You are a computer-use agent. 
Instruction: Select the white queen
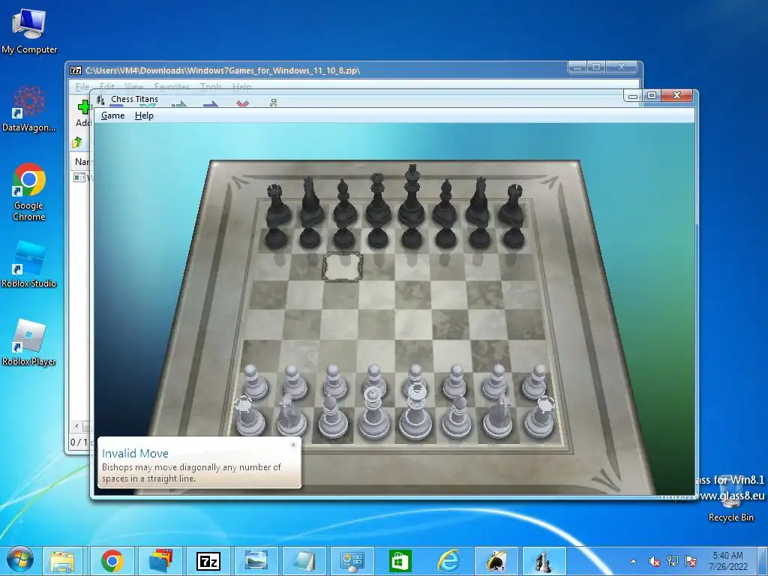tap(373, 413)
